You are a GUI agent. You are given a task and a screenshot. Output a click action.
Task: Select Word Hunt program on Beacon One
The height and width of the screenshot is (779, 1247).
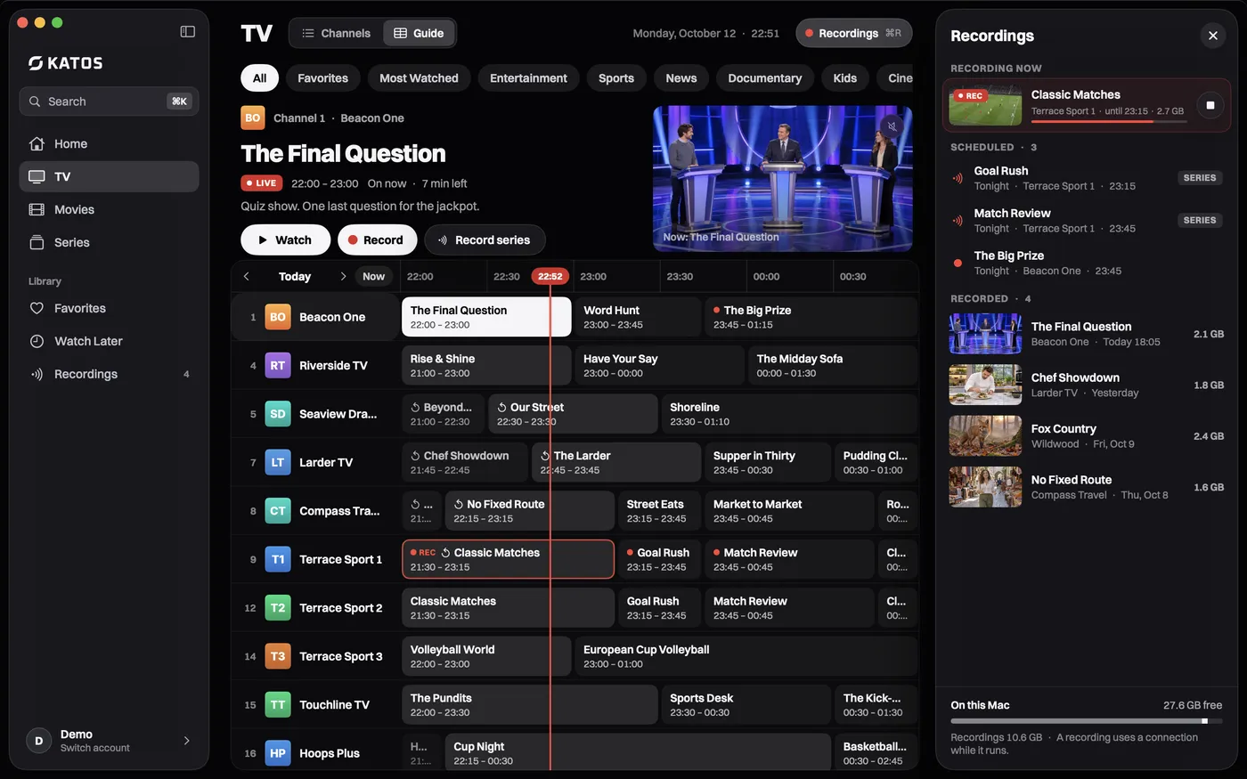point(638,317)
